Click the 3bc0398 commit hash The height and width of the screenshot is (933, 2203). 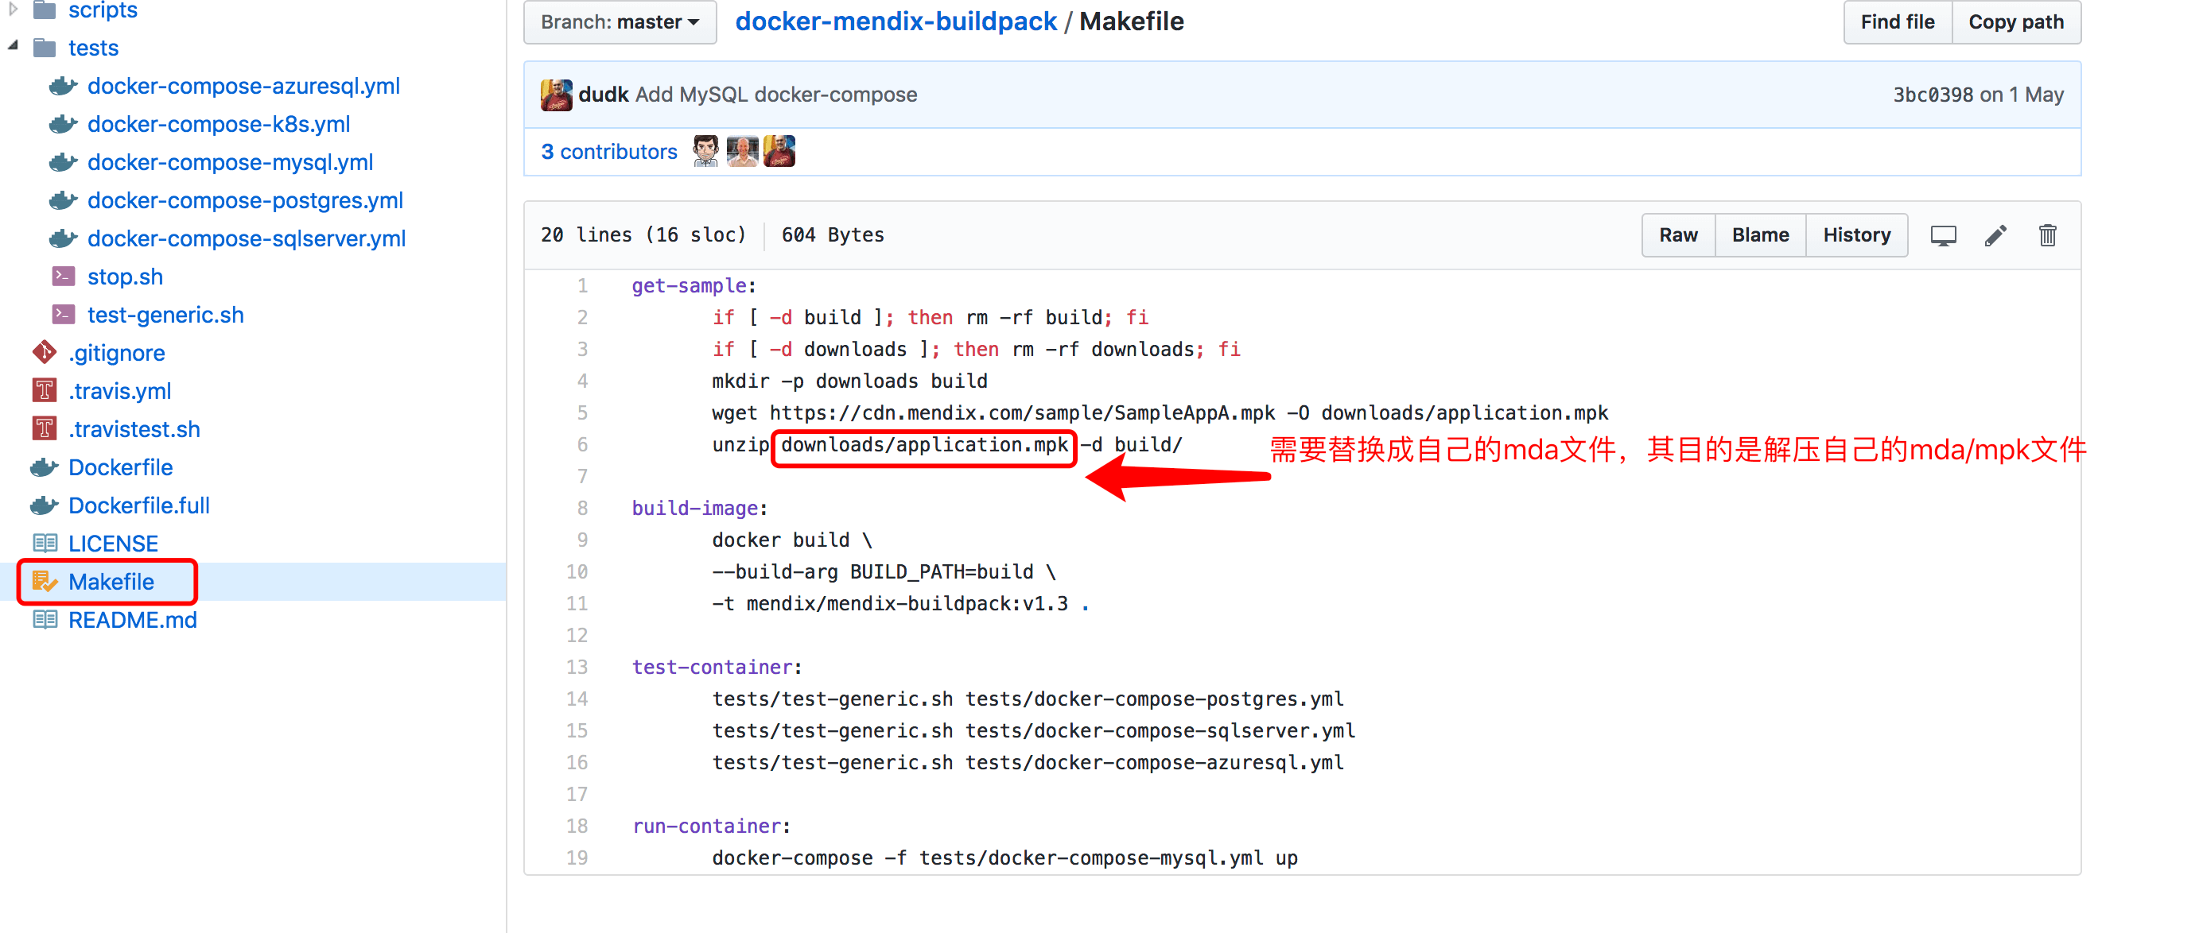[x=1934, y=95]
